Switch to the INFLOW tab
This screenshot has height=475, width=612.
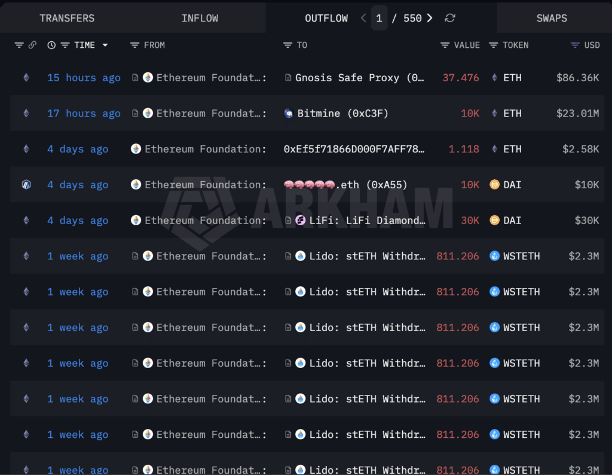(200, 19)
